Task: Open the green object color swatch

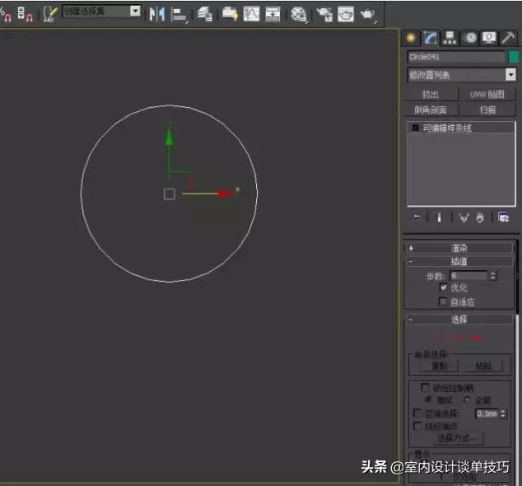Action: 514,57
